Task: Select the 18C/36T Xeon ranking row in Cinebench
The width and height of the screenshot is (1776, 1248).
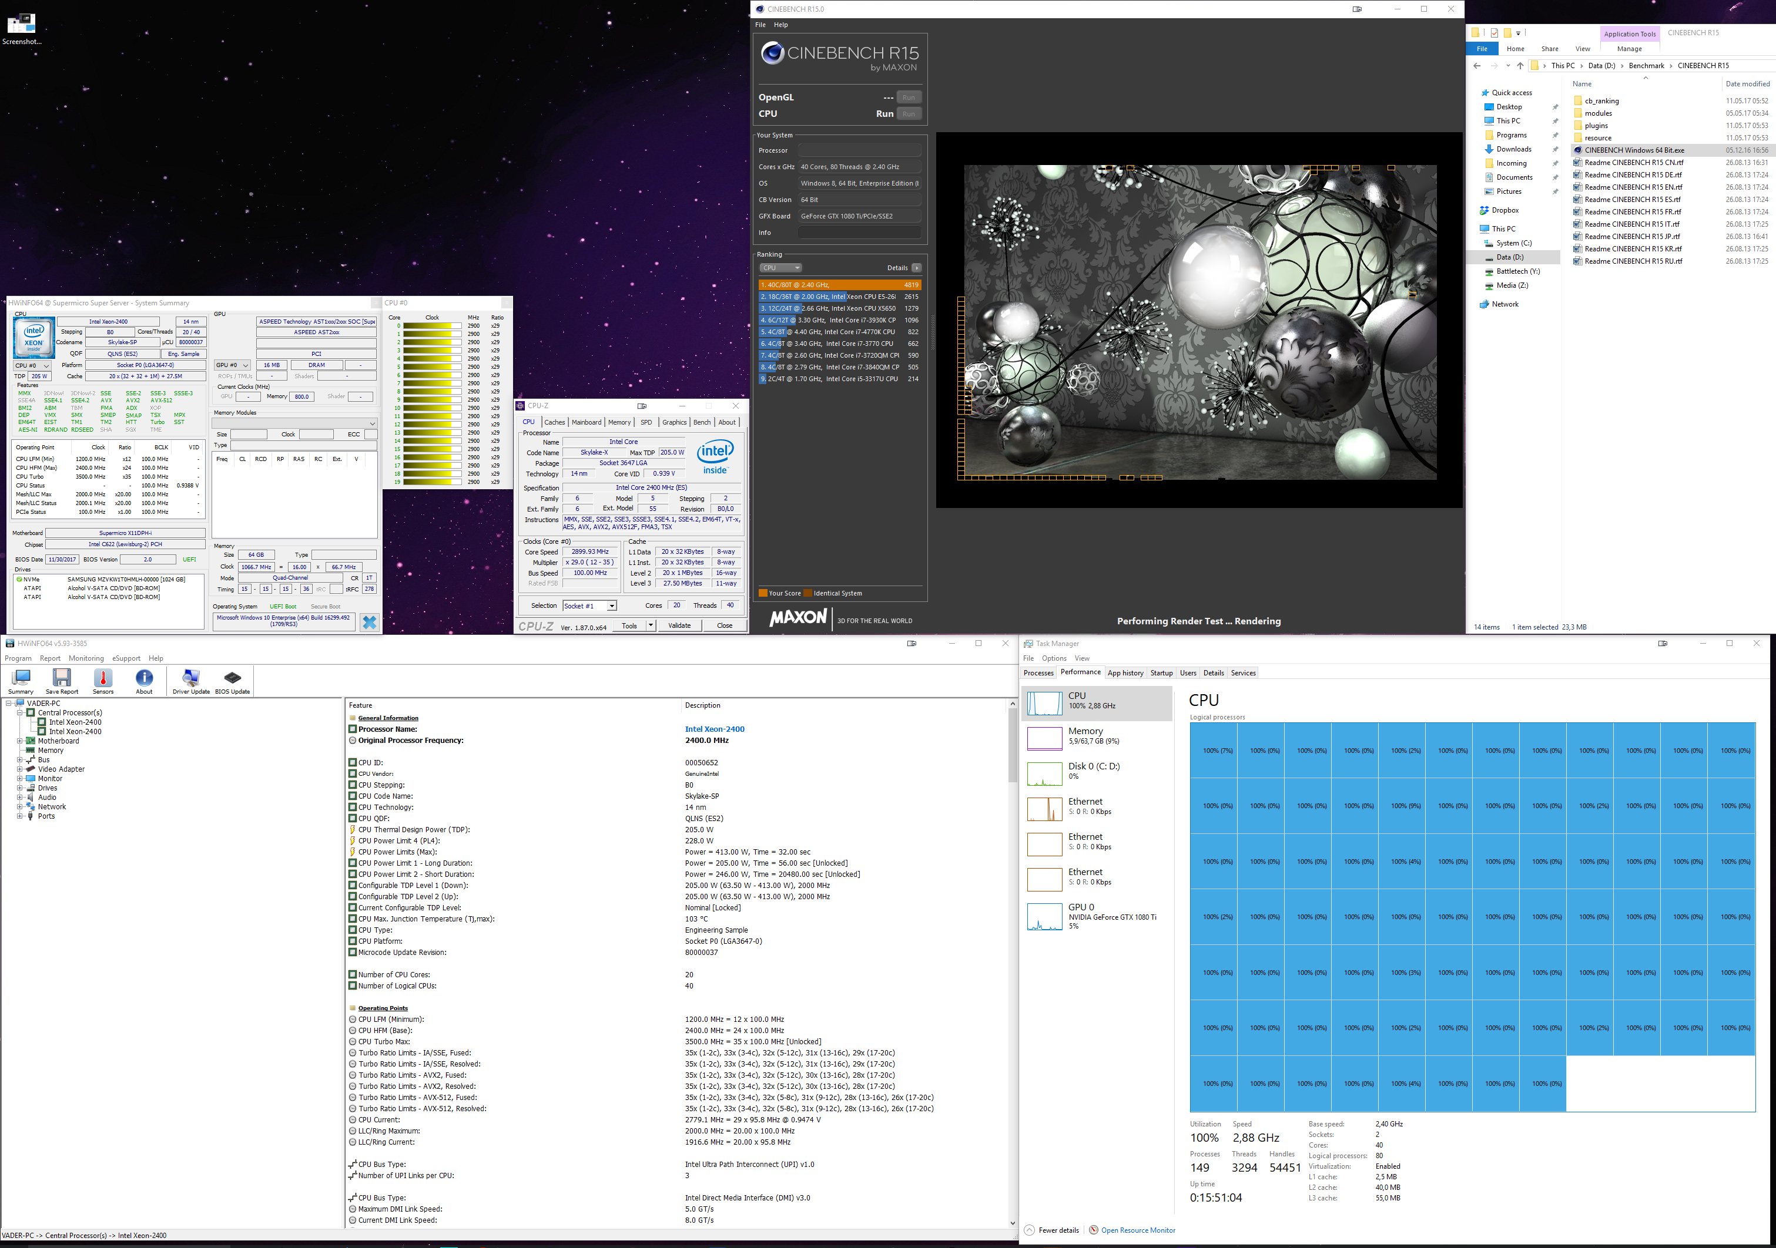Action: [839, 297]
